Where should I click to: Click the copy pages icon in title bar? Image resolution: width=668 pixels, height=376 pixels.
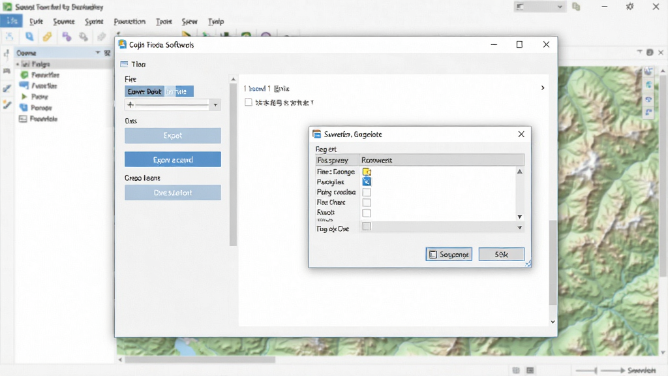[576, 7]
